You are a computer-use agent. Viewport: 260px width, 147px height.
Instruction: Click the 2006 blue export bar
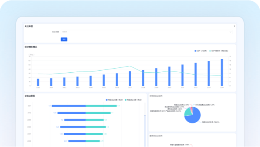coord(77,141)
